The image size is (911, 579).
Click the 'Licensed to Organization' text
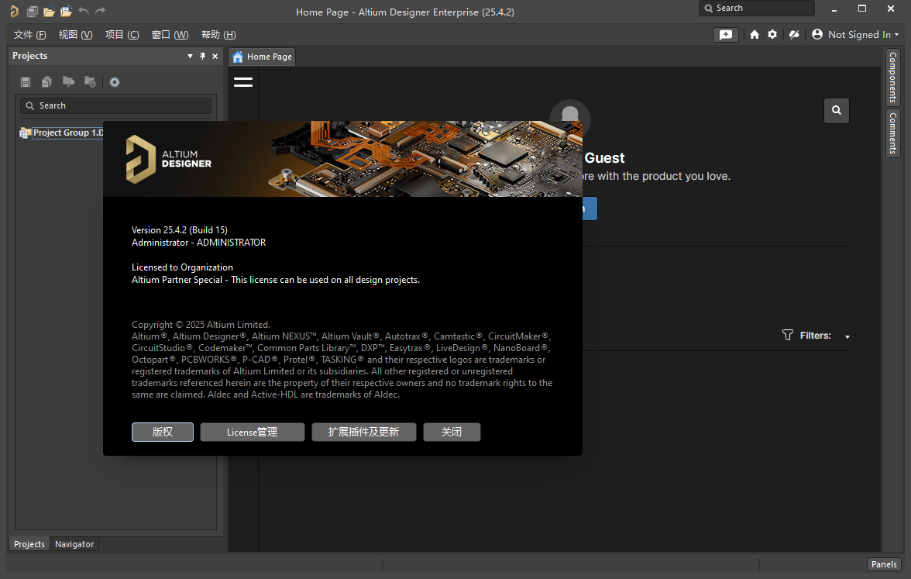tap(183, 267)
